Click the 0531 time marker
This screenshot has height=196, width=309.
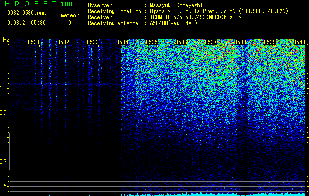click(34, 42)
